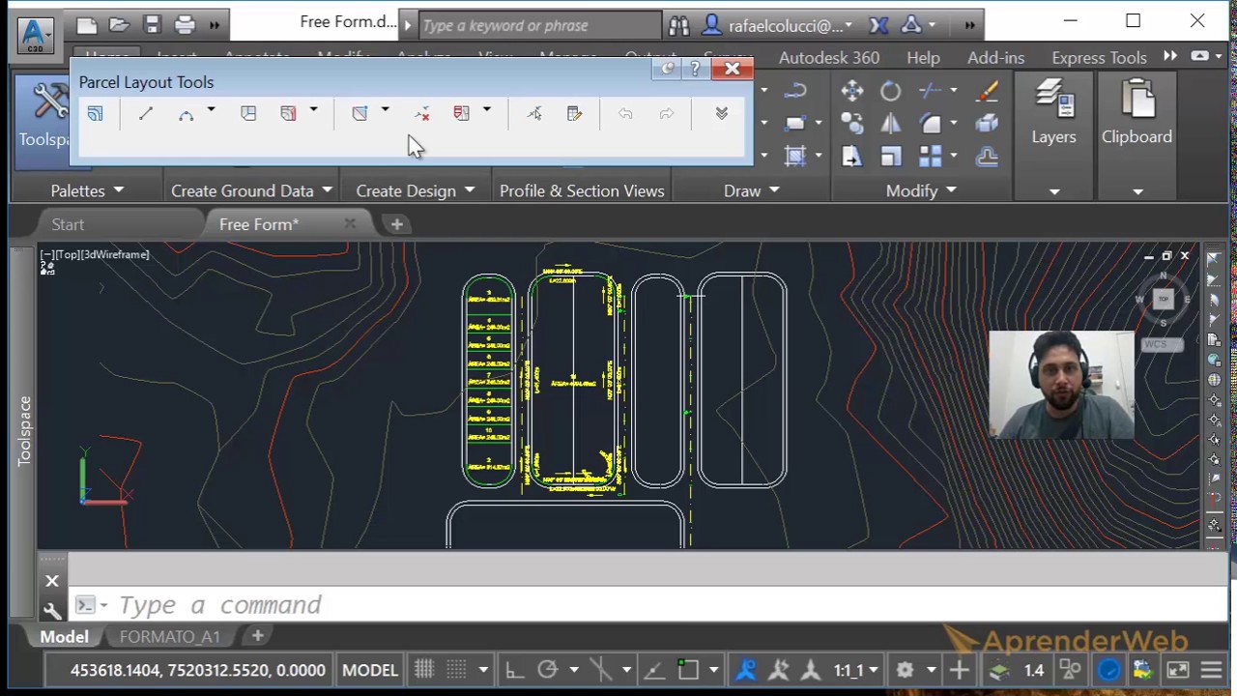
Task: Switch to the FORMATO_A1 layout tab
Action: coord(170,636)
